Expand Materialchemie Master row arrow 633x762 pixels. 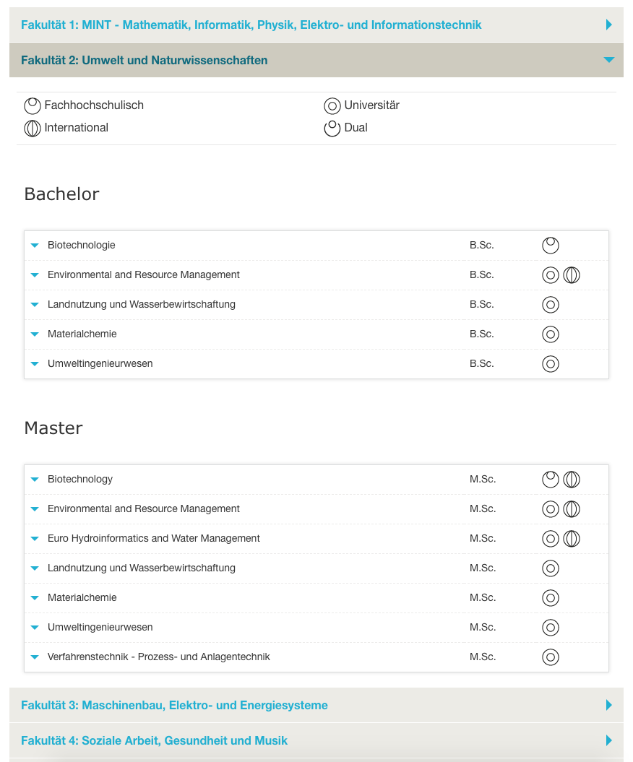[x=35, y=598]
